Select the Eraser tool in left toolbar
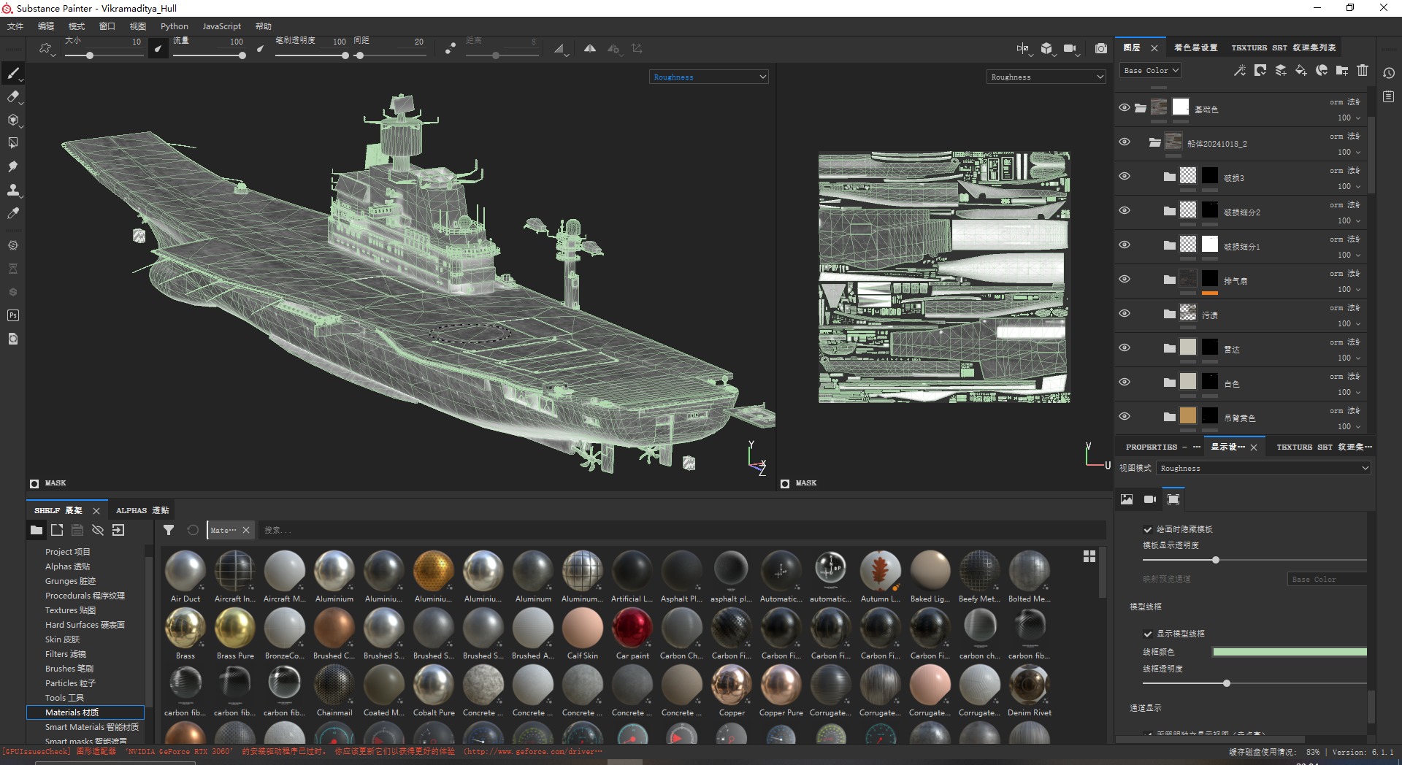The height and width of the screenshot is (765, 1402). click(x=12, y=96)
